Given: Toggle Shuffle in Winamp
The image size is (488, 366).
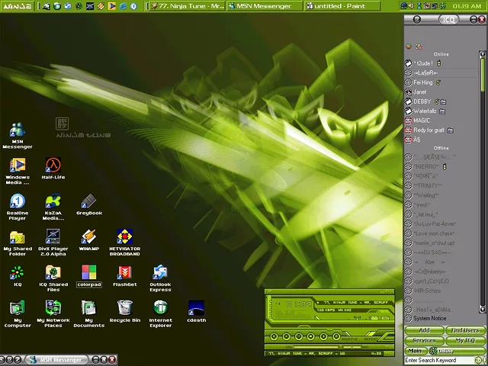Looking at the screenshot, I should [x=349, y=339].
